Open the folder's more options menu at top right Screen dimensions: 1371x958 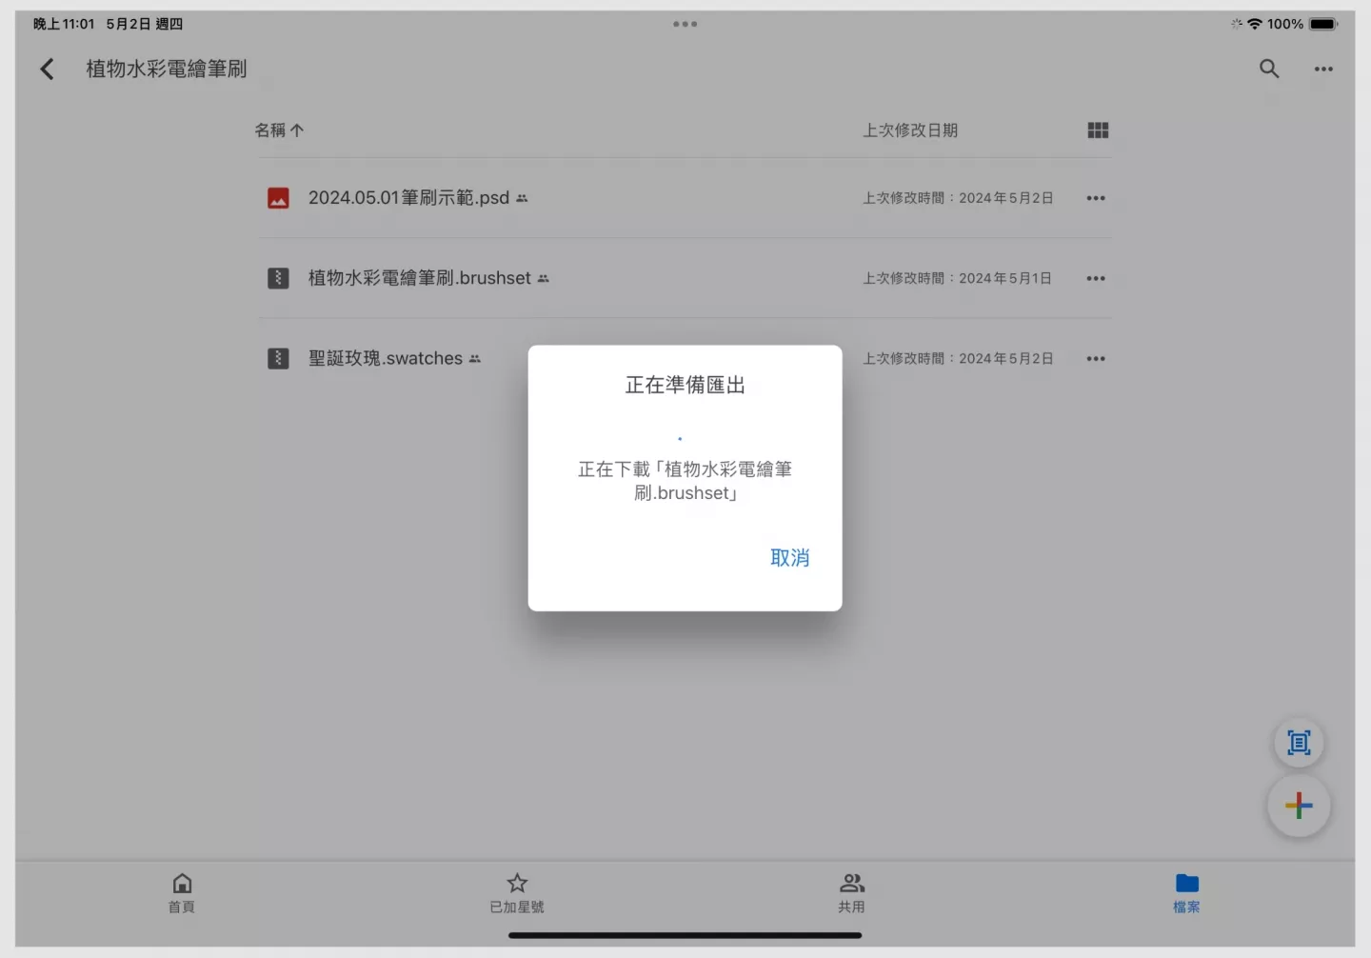click(x=1323, y=69)
